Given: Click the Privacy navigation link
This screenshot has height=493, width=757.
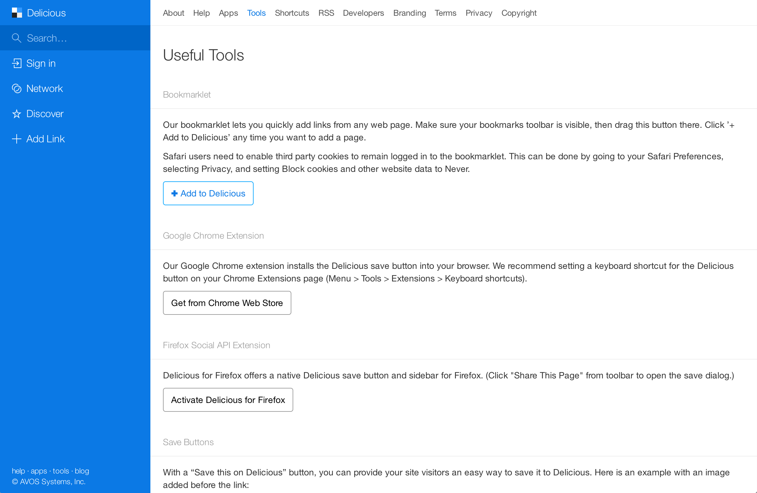Looking at the screenshot, I should point(477,13).
